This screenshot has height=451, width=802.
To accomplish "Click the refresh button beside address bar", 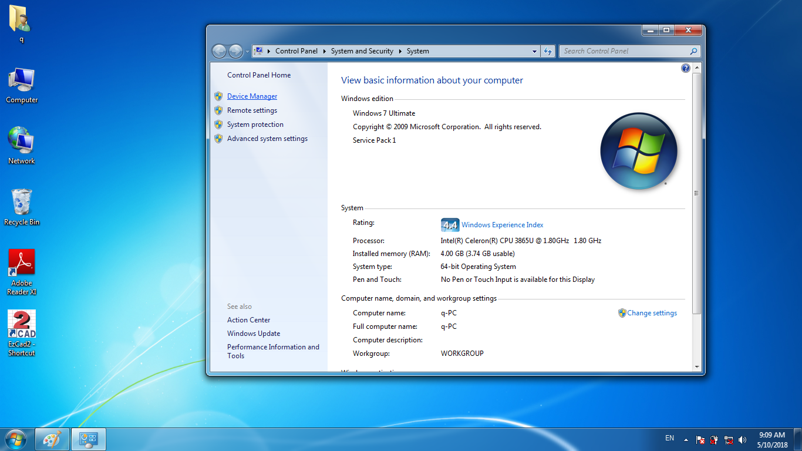I will pos(548,51).
